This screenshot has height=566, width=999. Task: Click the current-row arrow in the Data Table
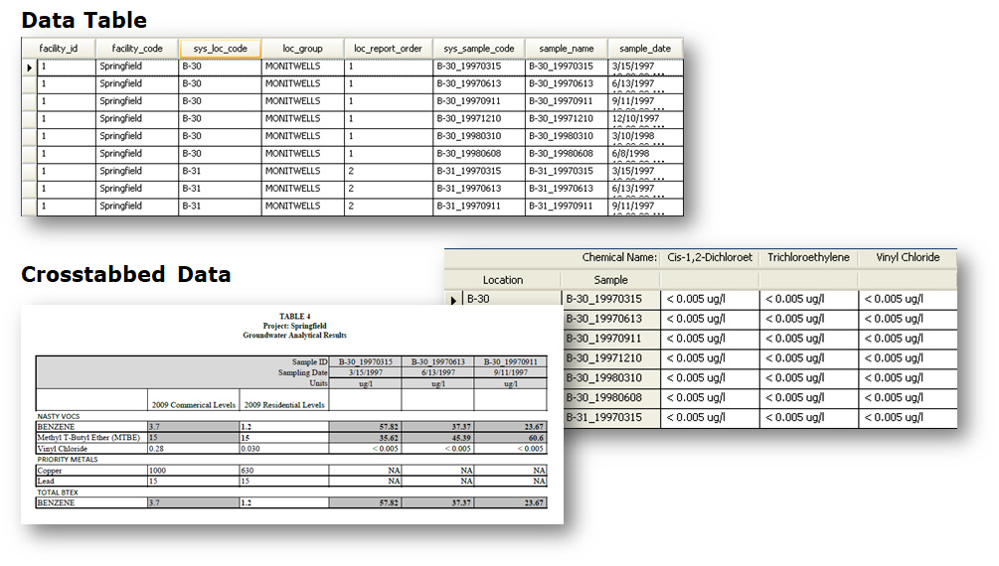(29, 67)
